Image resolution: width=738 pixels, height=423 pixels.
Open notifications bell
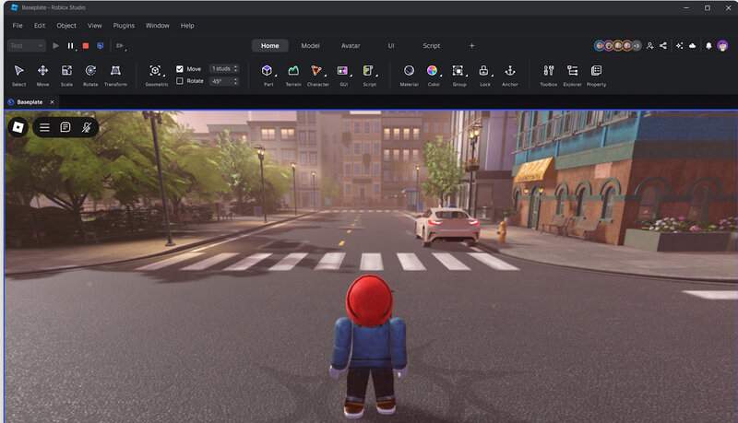[x=708, y=45]
